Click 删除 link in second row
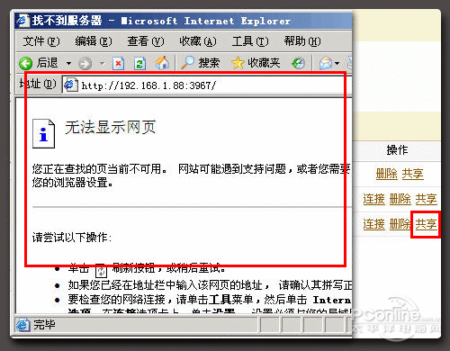Image resolution: width=450 pixels, height=351 pixels. (x=400, y=199)
